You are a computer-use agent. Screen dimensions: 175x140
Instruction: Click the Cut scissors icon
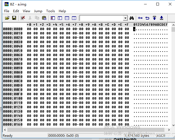coord(30,18)
